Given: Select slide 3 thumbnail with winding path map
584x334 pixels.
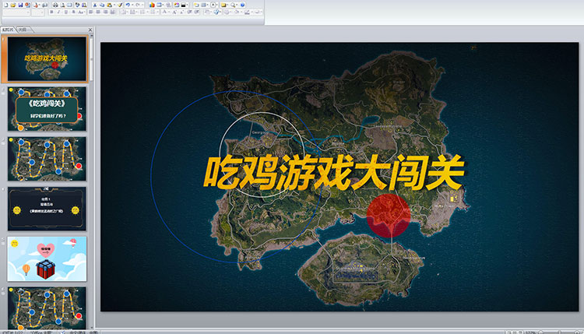Looking at the screenshot, I should (x=47, y=159).
